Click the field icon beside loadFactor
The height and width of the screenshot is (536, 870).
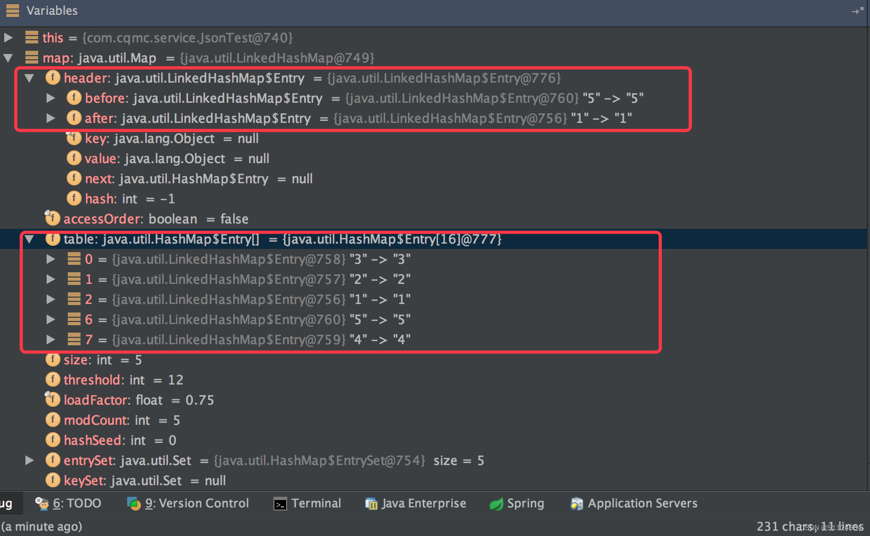52,399
